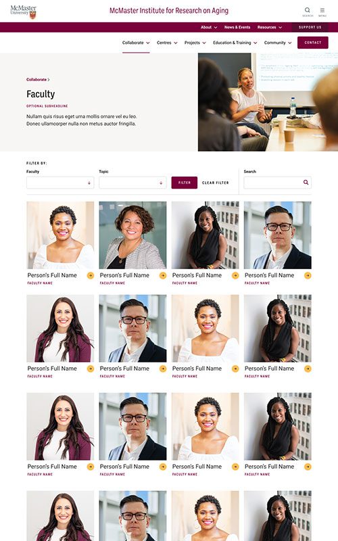Click yellow arrow under first-row woman with braids
Viewport: 338px width, 541px height.
pos(235,275)
